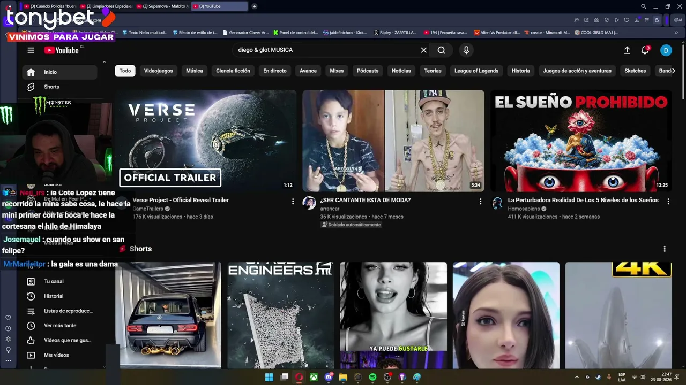
Task: Switch to the 'Supernova - Maldito' browser tab
Action: point(162,6)
